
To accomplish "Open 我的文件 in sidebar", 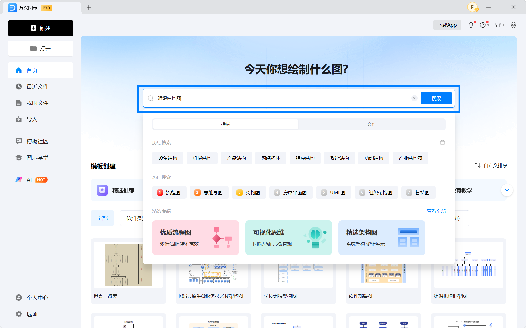I will coord(41,103).
